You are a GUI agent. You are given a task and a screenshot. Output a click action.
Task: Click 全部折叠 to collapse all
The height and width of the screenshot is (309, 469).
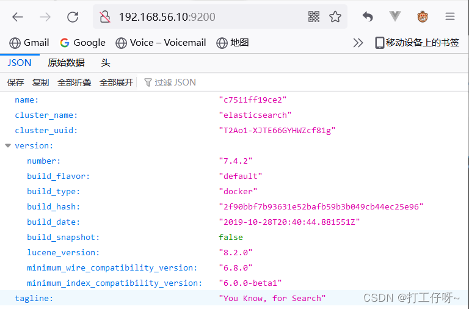[x=74, y=82]
